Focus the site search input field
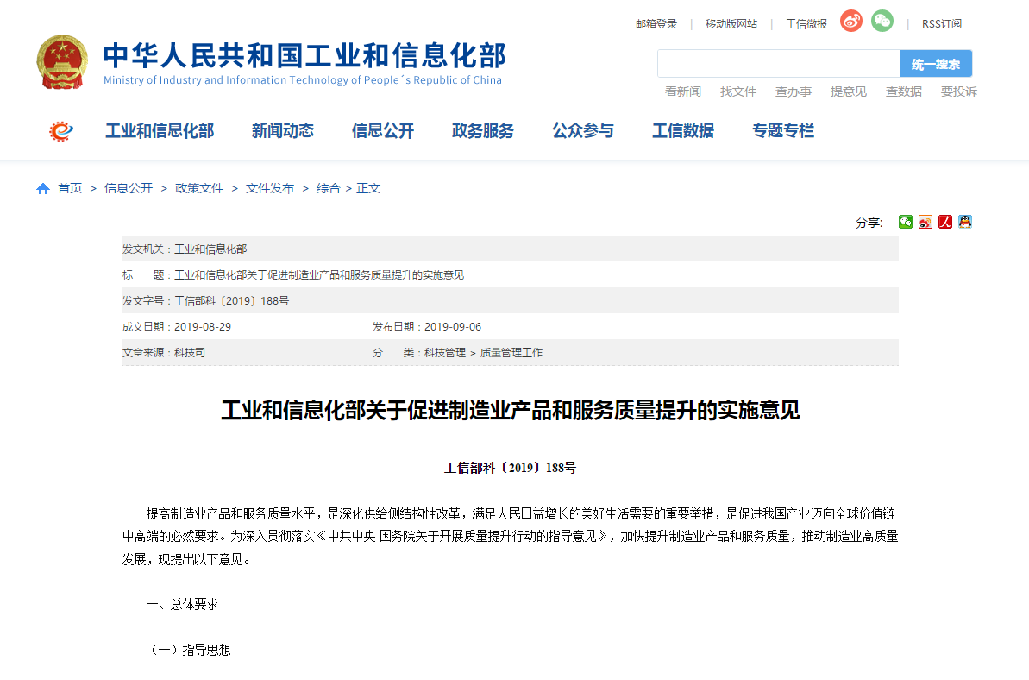Image resolution: width=1029 pixels, height=680 pixels. click(778, 64)
